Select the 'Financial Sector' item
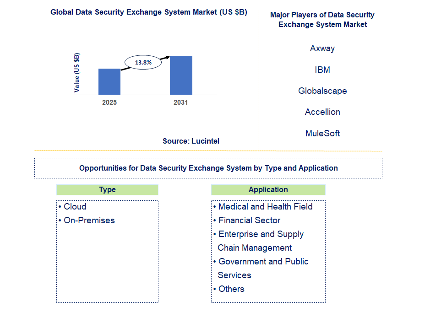Screen dimensions: 441x312 click(247, 221)
